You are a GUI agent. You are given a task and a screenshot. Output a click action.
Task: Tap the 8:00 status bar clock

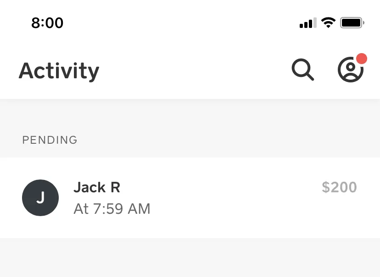(47, 23)
